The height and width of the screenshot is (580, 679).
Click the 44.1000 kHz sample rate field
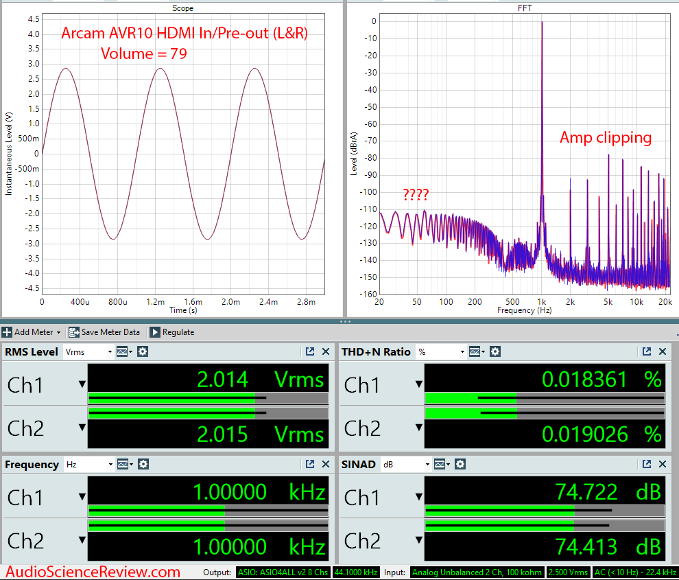(x=355, y=572)
